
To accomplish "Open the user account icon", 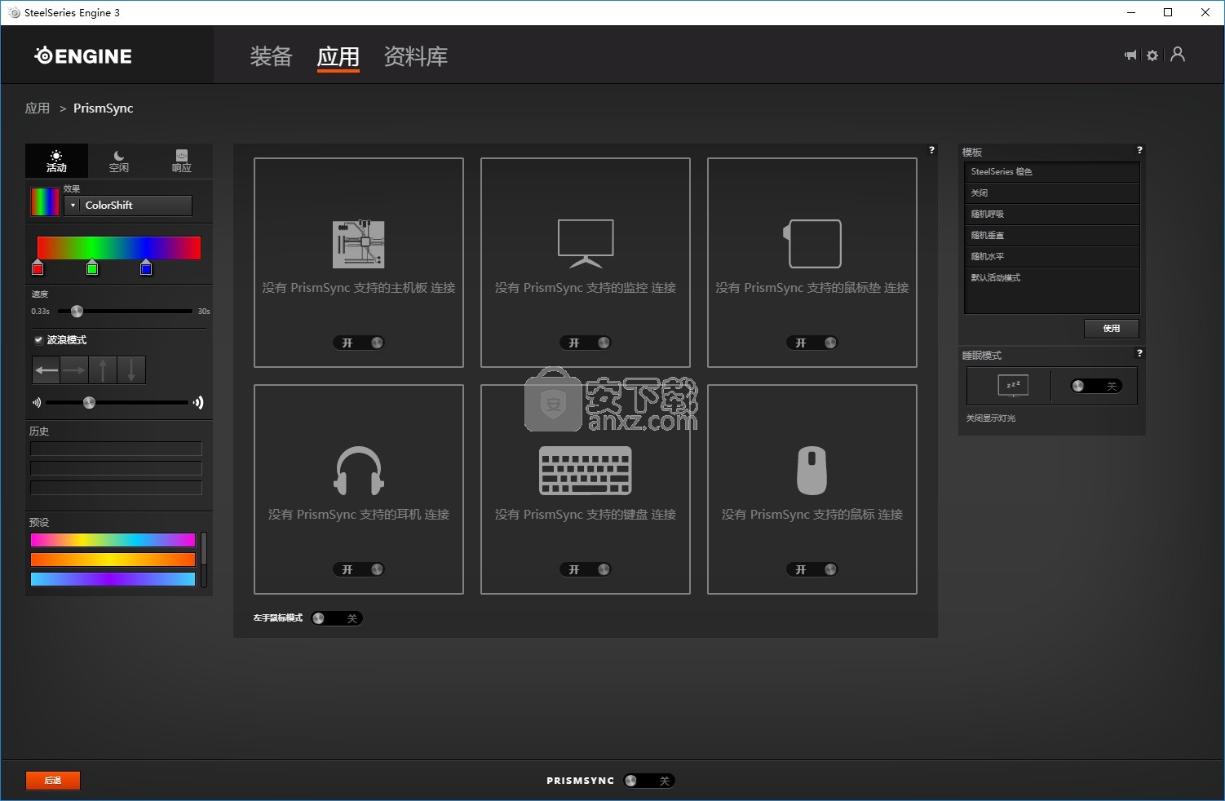I will tap(1178, 55).
